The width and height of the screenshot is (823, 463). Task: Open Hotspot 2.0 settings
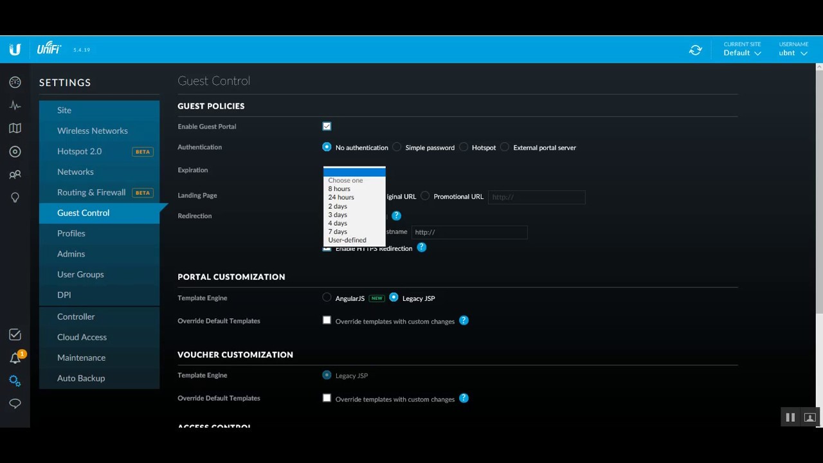tap(99, 151)
